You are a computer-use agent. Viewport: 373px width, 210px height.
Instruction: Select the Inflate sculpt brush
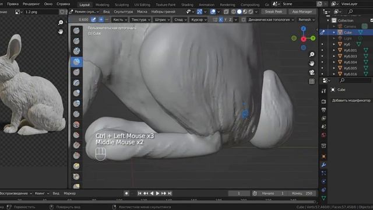[76, 93]
